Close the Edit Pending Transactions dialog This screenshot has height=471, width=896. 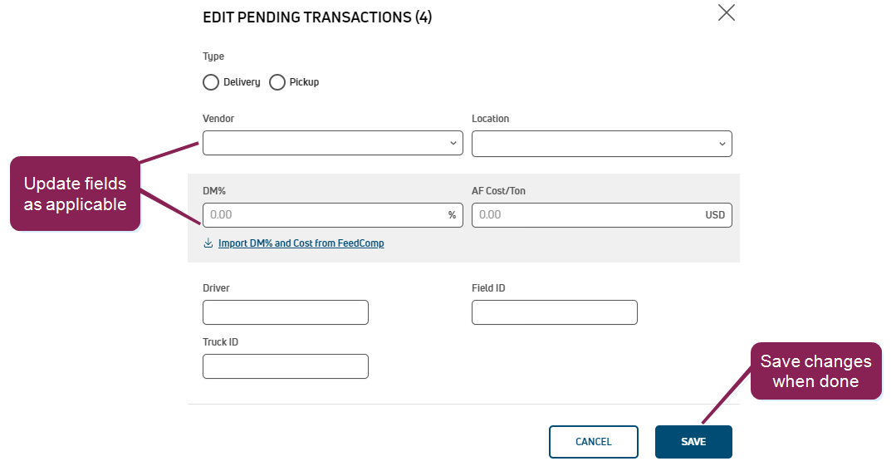pyautogui.click(x=726, y=12)
